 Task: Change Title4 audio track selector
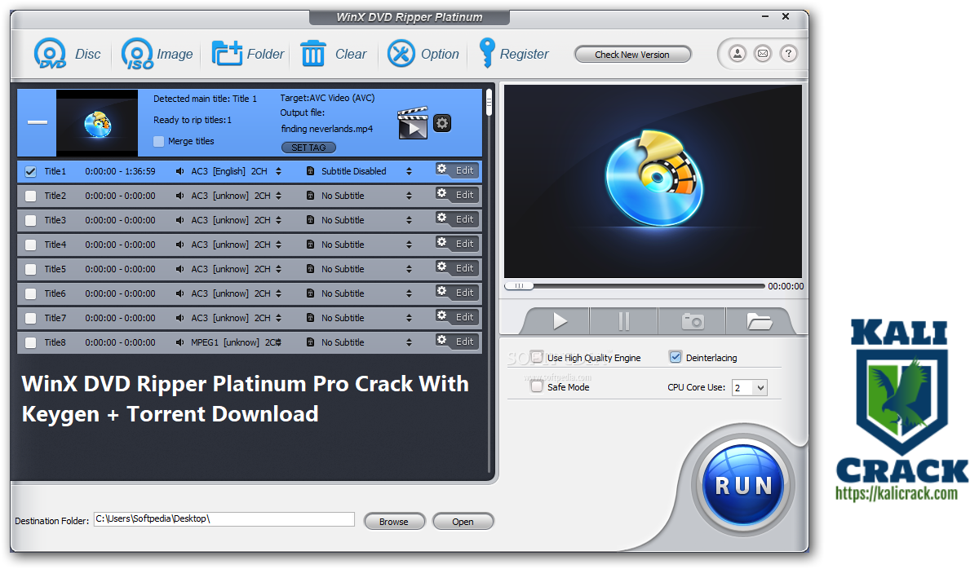(278, 245)
